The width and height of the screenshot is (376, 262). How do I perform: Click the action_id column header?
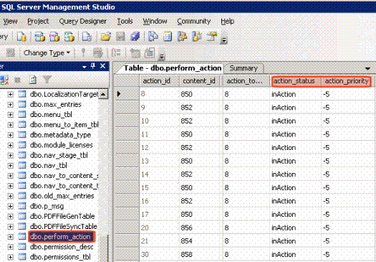point(159,81)
